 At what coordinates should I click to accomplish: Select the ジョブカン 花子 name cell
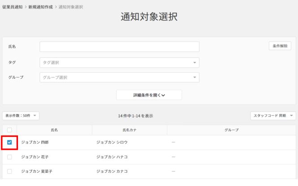[35, 157]
